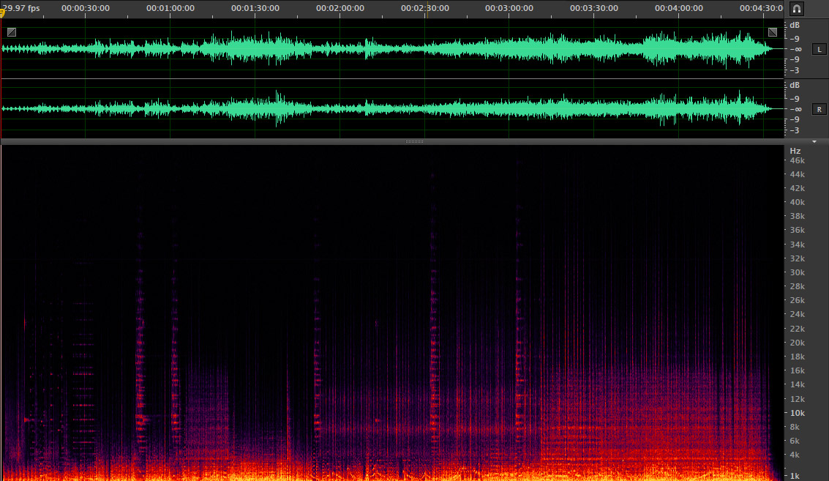Screen dimensions: 829x481
Task: Click the 28k label on the frequency scale
Action: pyautogui.click(x=798, y=286)
